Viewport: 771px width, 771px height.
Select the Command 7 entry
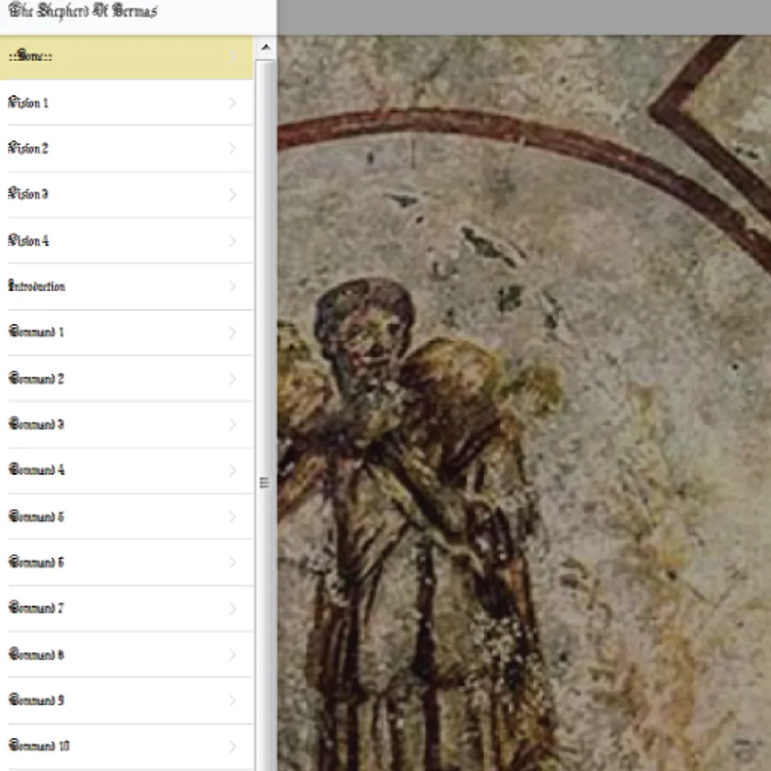point(127,608)
